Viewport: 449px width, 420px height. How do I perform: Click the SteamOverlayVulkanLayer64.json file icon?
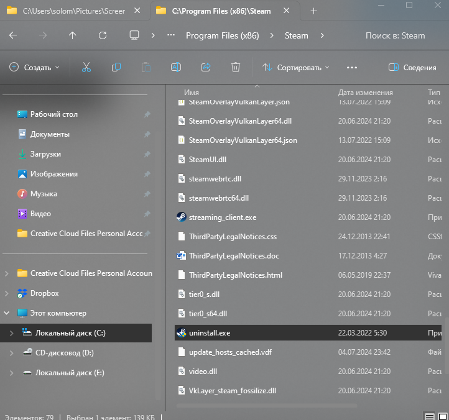point(181,140)
